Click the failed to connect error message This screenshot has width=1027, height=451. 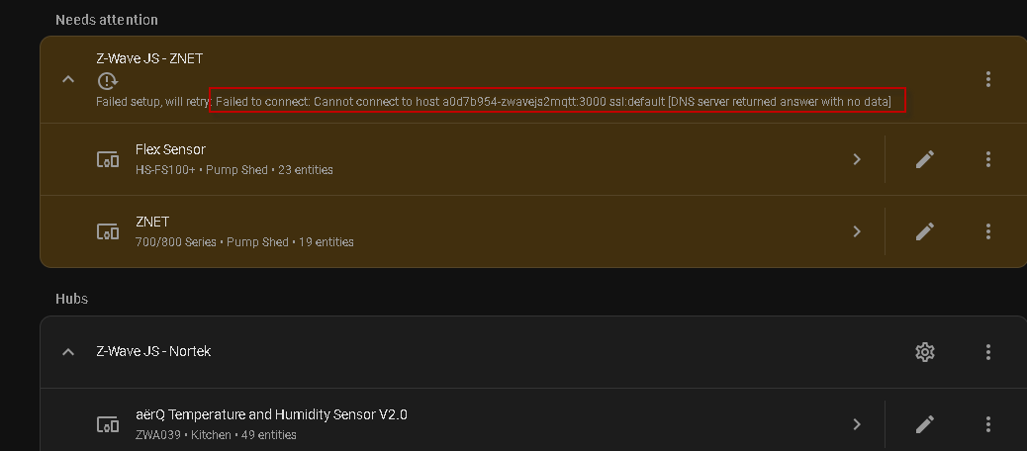coord(557,101)
